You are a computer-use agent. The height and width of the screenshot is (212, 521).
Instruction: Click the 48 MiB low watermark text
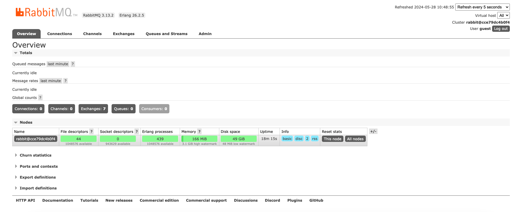tap(239, 144)
